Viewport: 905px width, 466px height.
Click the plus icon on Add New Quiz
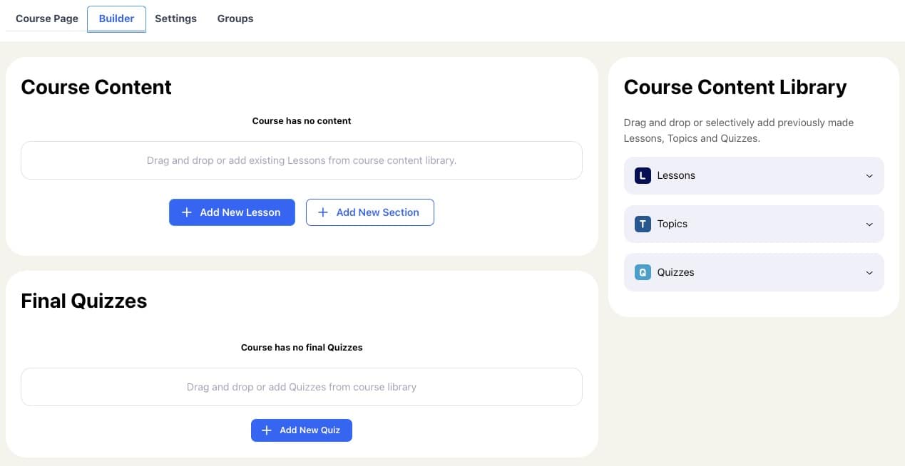coord(267,430)
